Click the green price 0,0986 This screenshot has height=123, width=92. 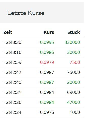(x=47, y=52)
